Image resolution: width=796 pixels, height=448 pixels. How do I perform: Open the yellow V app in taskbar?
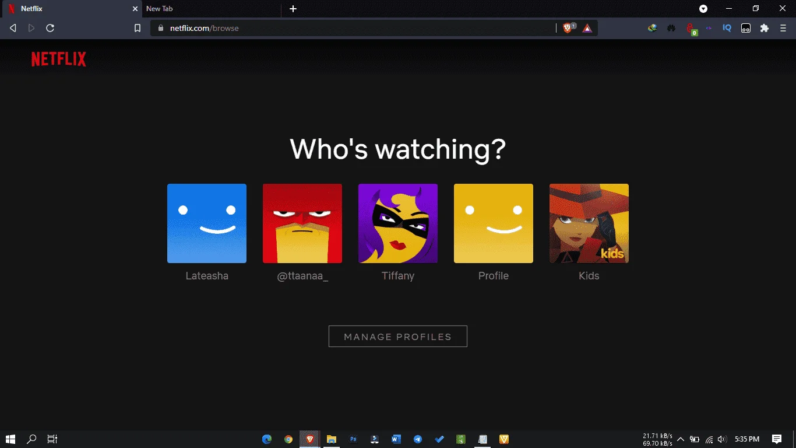[x=504, y=439]
